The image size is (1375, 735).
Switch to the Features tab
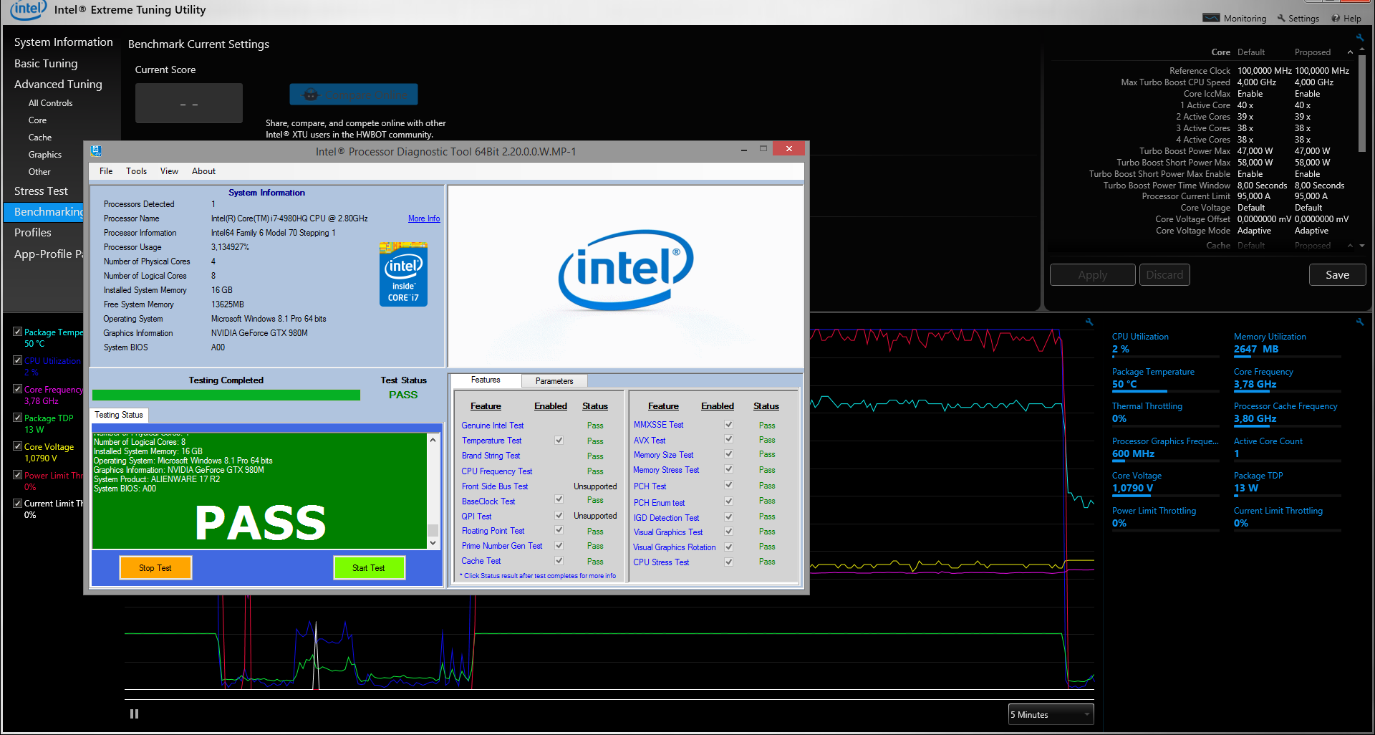pos(486,380)
